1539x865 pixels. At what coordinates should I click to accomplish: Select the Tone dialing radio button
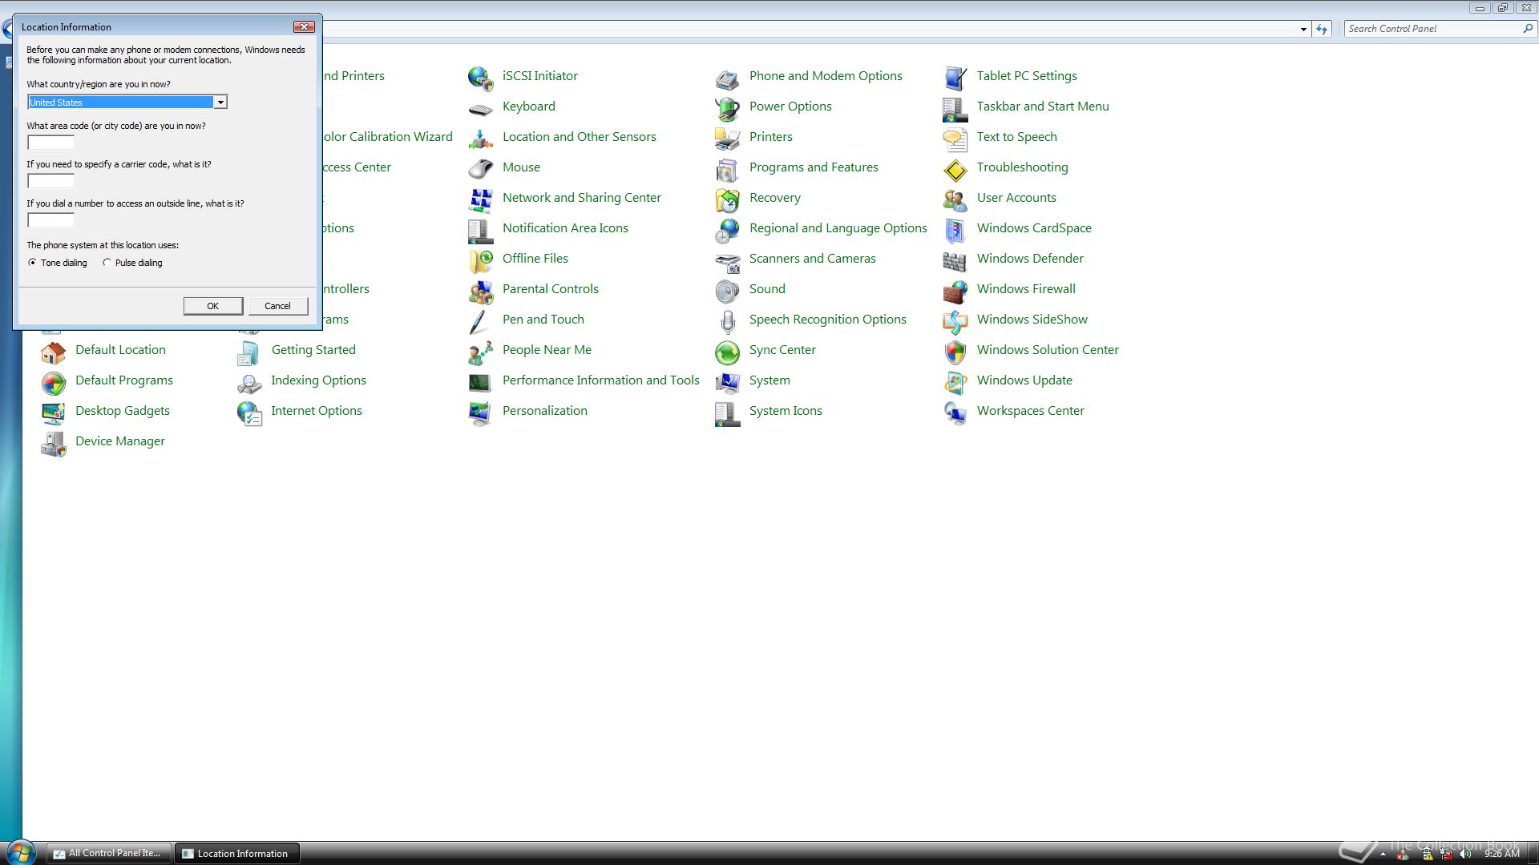pyautogui.click(x=32, y=263)
